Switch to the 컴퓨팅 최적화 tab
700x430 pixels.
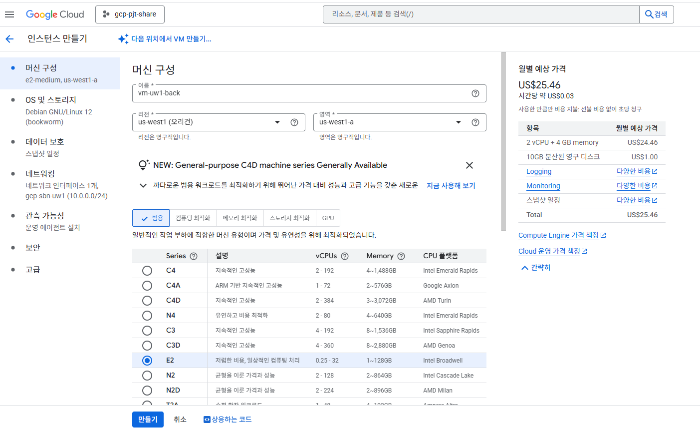(x=193, y=218)
